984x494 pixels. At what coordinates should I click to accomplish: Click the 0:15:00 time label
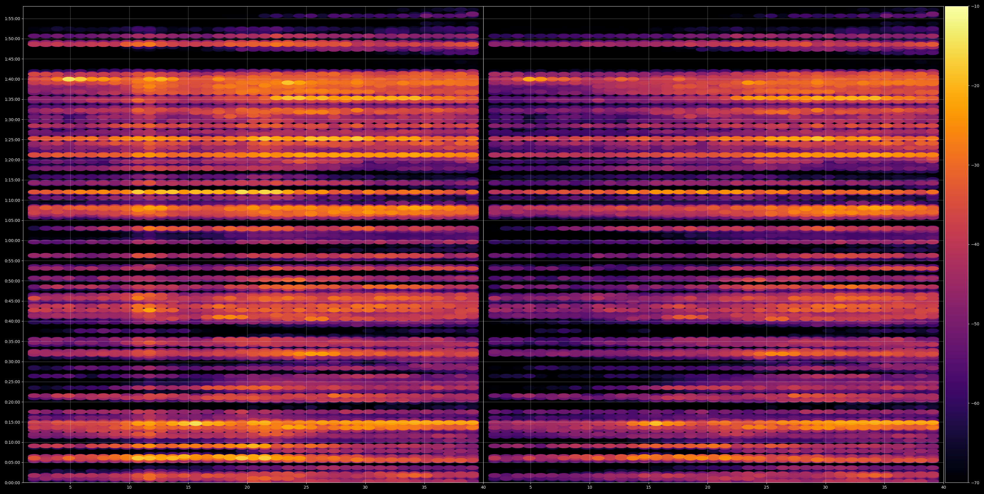pyautogui.click(x=12, y=422)
